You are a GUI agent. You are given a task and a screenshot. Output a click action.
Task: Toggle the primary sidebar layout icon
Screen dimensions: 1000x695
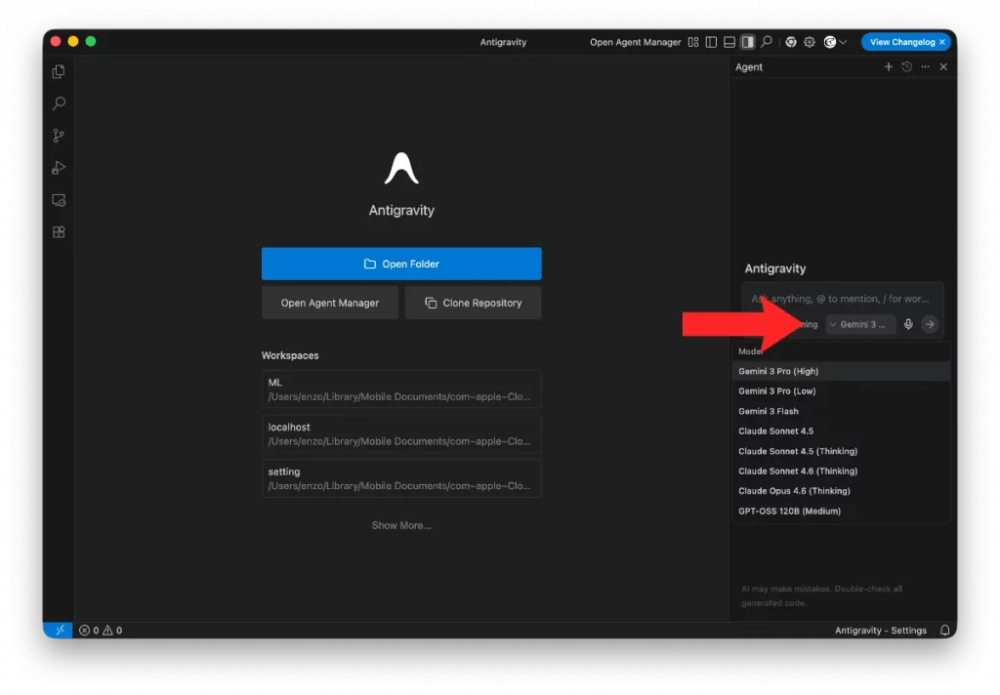point(711,42)
